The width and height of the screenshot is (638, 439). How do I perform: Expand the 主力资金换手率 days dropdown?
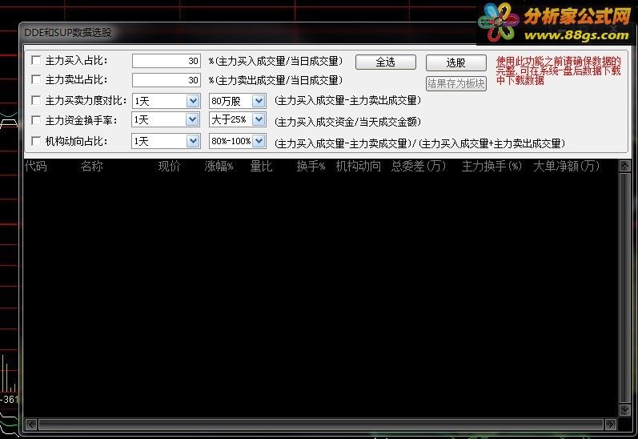193,119
